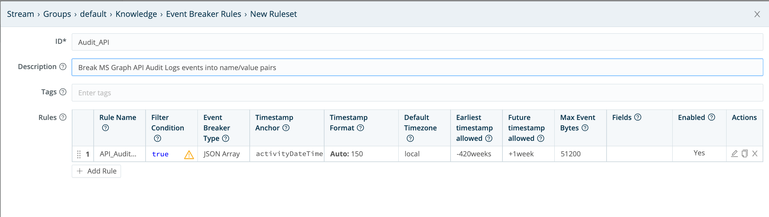Duplicate the rule using copy icon
The image size is (769, 217).
click(x=744, y=154)
